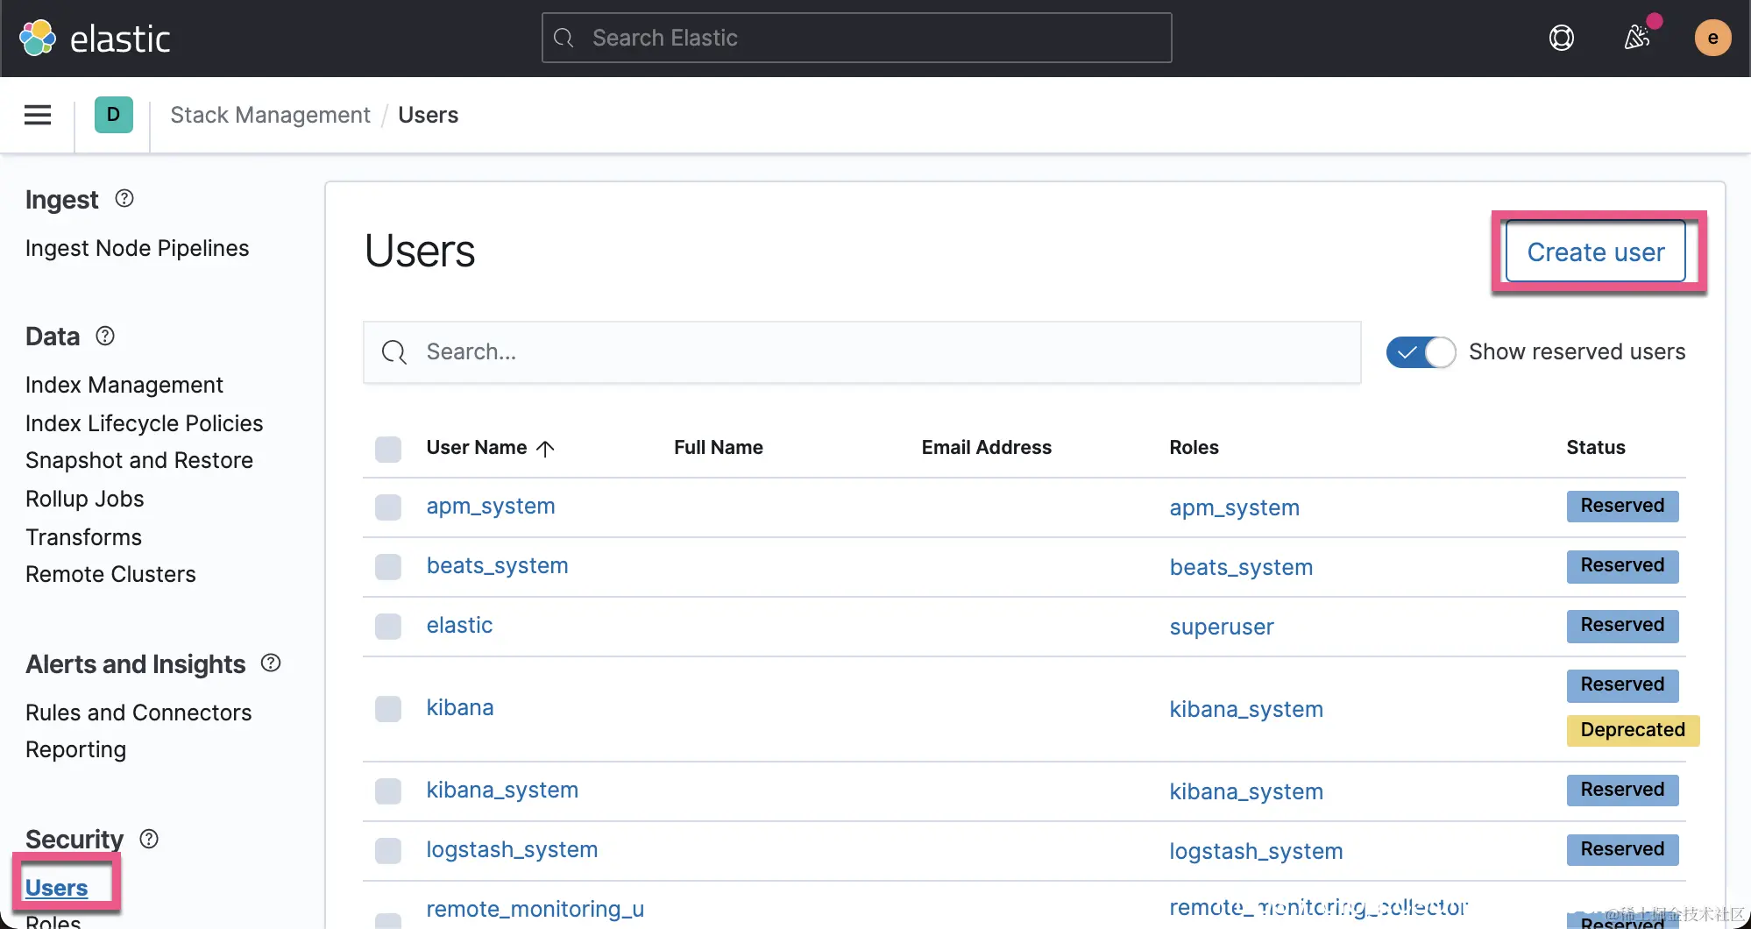Screen dimensions: 1751x929
Task: Check the elastic user row checkbox
Action: click(x=388, y=627)
